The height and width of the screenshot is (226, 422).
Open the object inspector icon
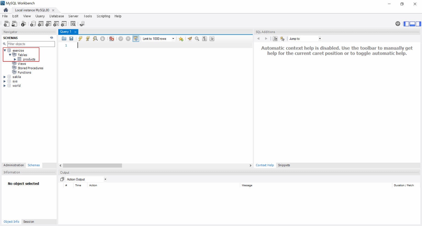(24, 24)
